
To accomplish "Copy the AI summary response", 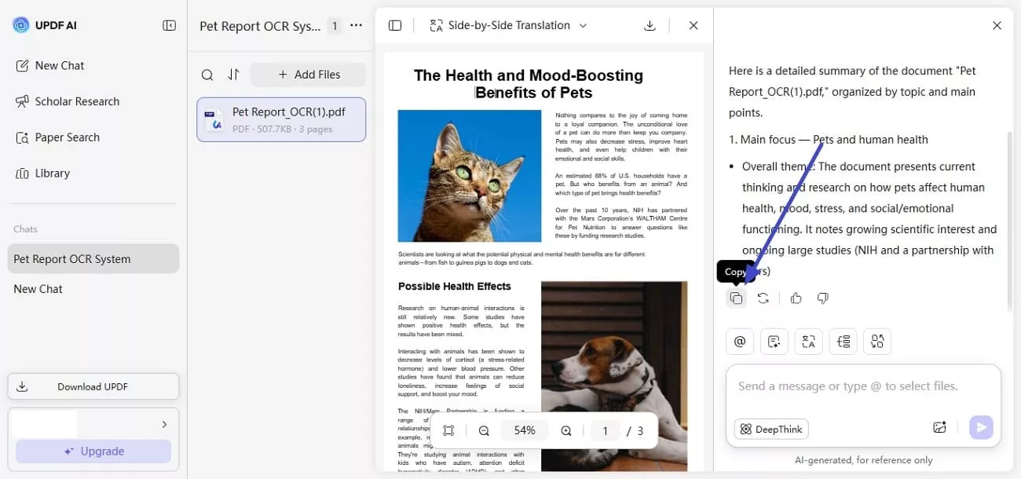I will pos(736,298).
